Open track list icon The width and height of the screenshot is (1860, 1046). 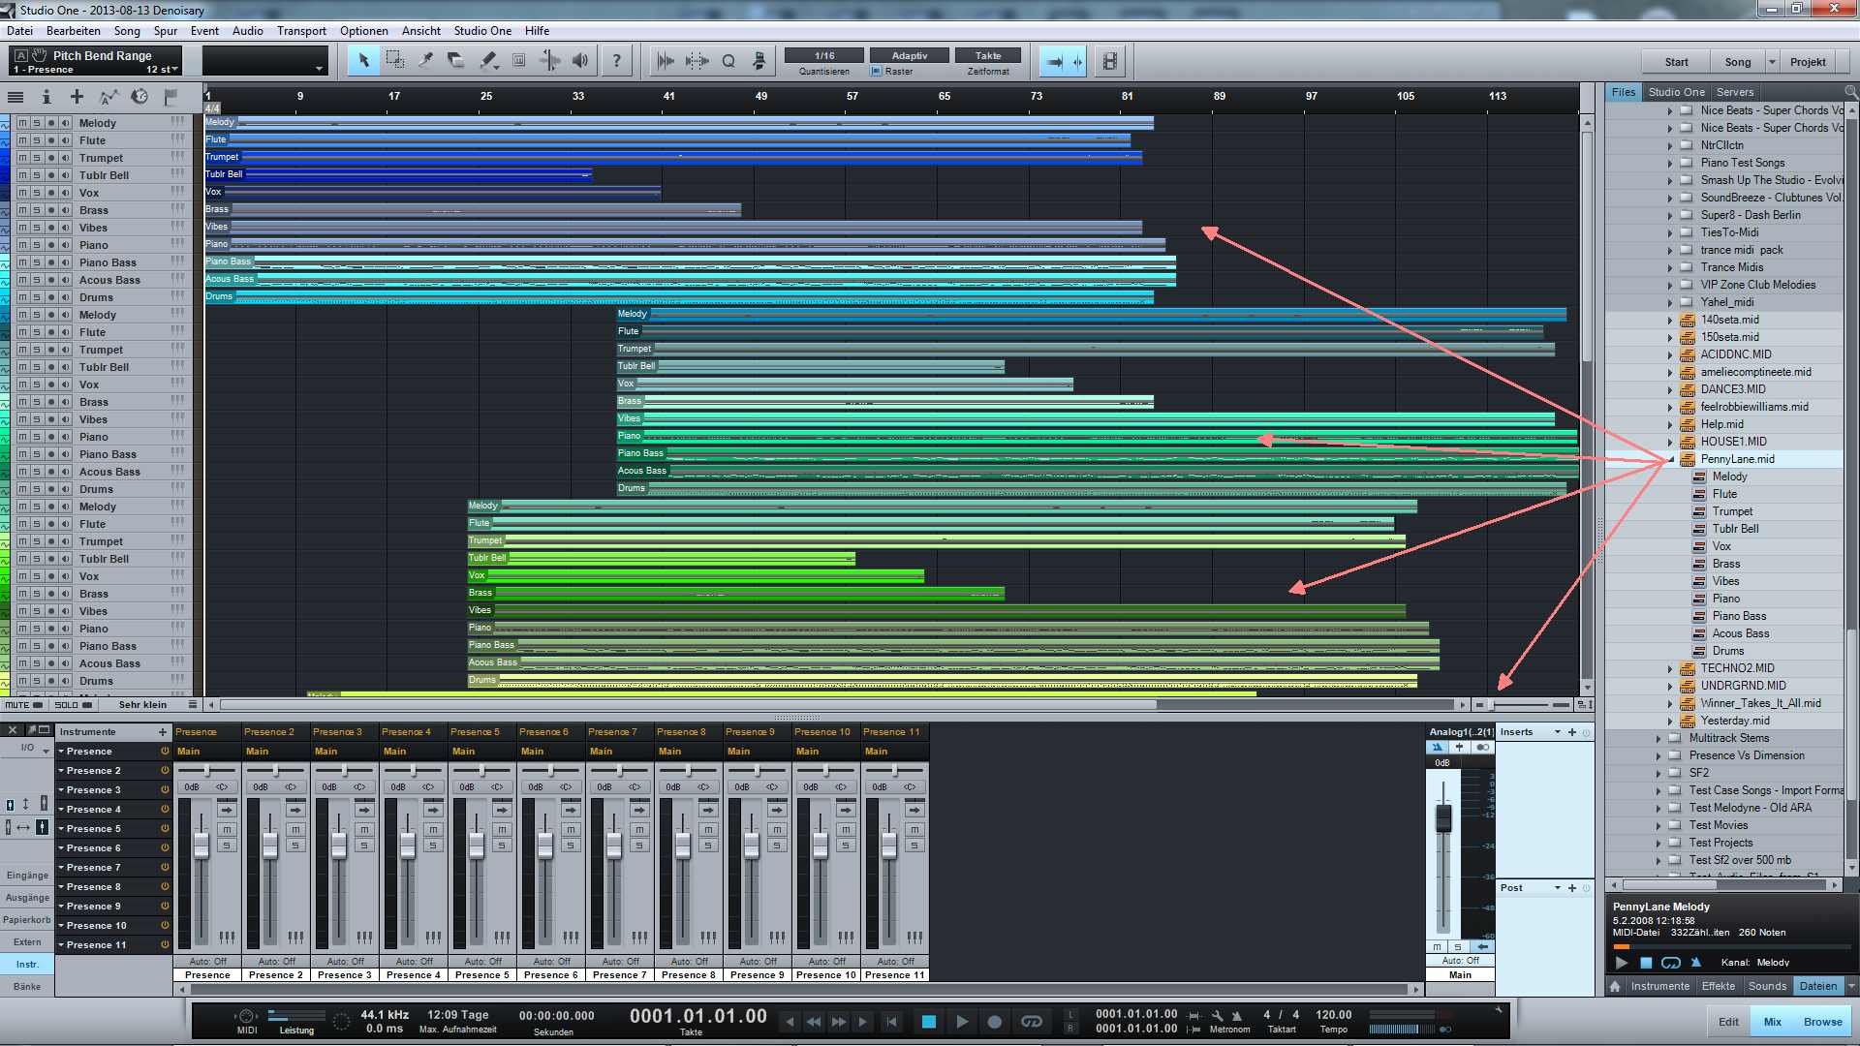tap(15, 97)
